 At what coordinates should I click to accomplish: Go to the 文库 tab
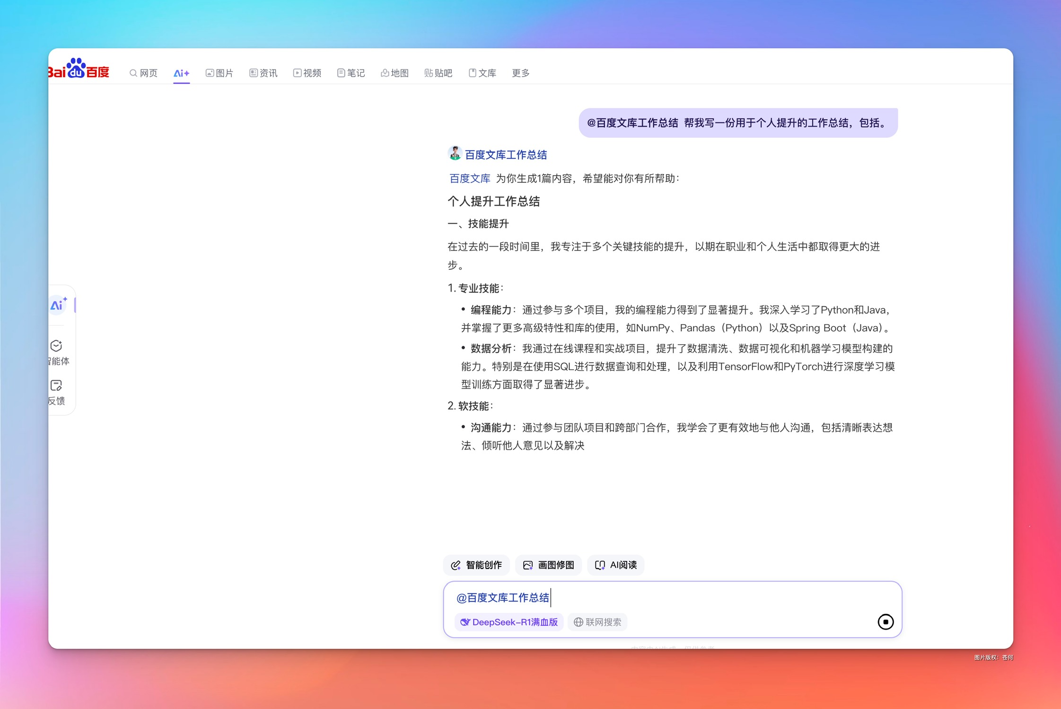coord(482,73)
